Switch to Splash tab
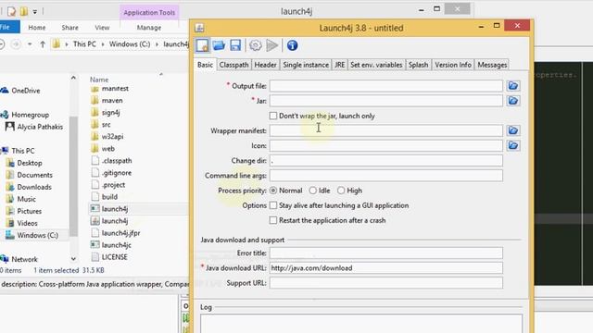This screenshot has width=593, height=333. (418, 65)
